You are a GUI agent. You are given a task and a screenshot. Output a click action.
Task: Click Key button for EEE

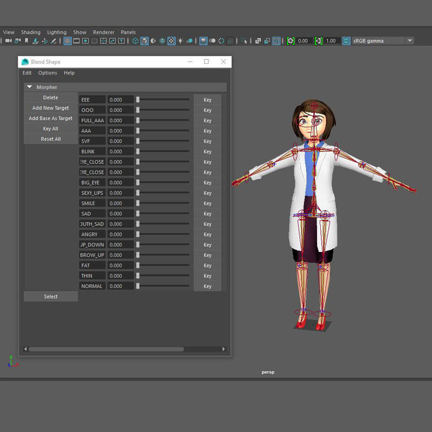coord(207,100)
